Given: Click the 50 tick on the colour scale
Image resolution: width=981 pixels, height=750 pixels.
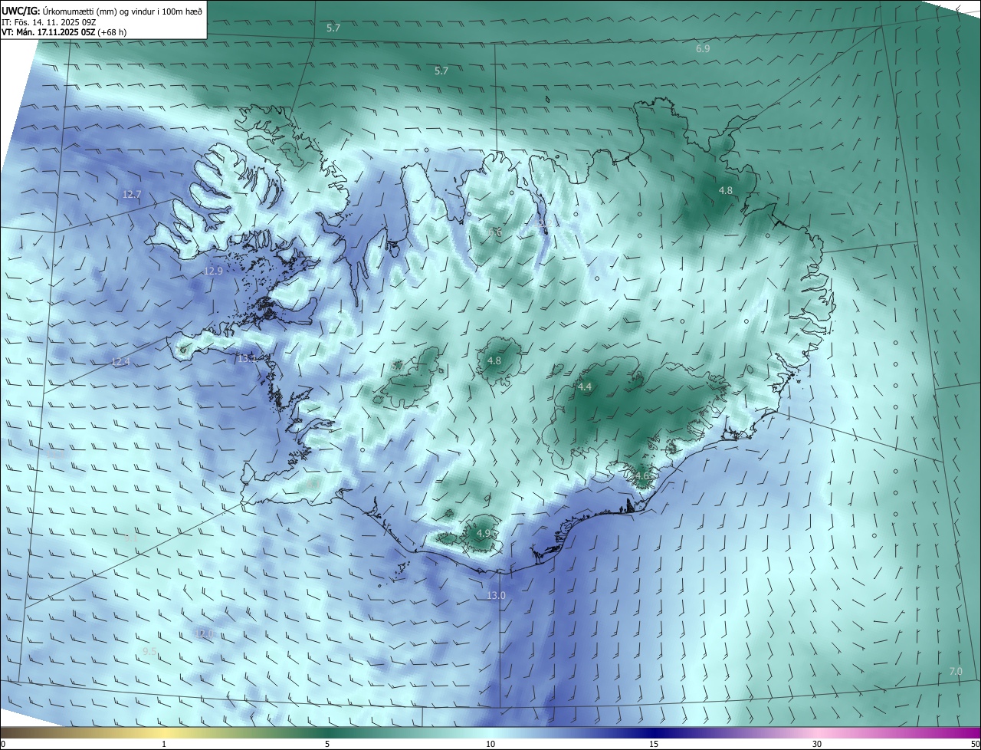Looking at the screenshot, I should [x=975, y=744].
